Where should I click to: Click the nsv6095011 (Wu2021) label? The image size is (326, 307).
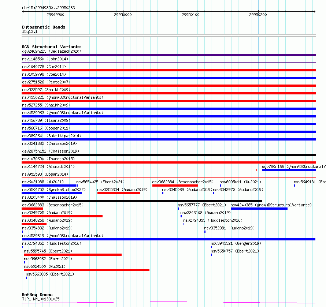click(x=240, y=182)
